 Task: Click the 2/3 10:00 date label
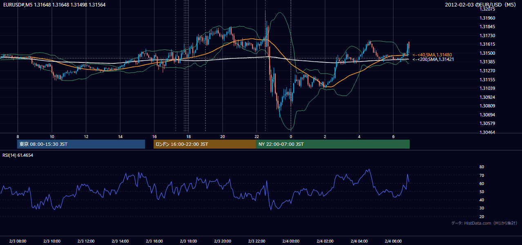(52, 241)
